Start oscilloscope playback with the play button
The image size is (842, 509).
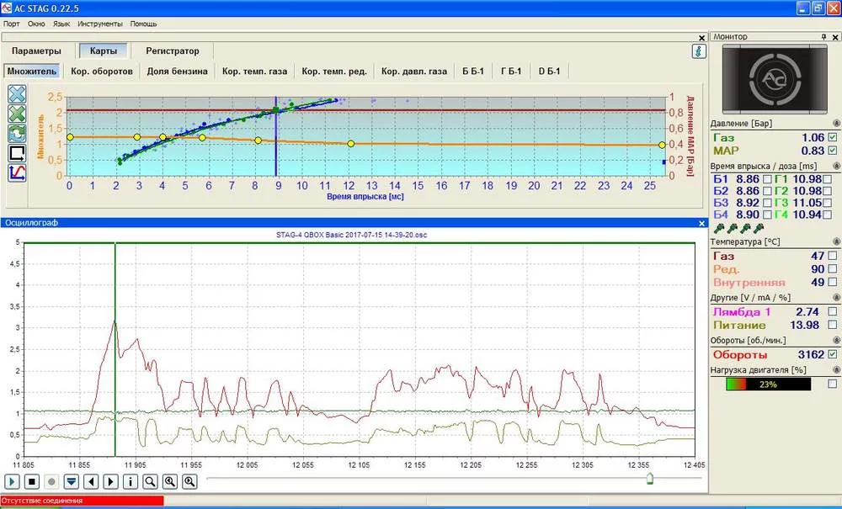click(13, 481)
